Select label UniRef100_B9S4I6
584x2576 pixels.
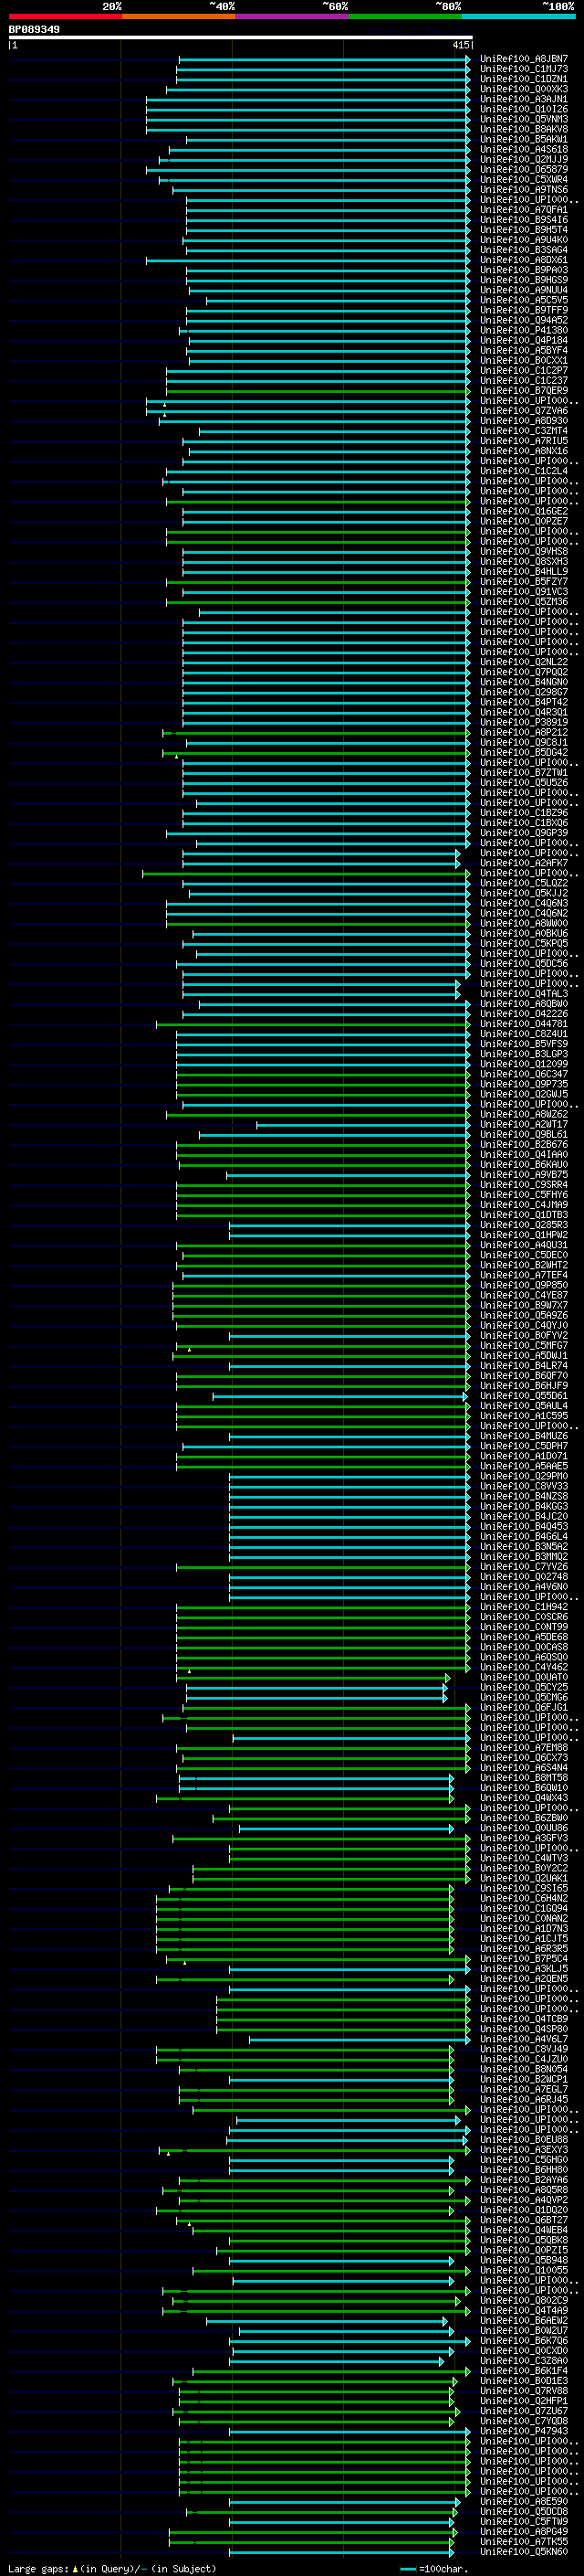point(524,220)
